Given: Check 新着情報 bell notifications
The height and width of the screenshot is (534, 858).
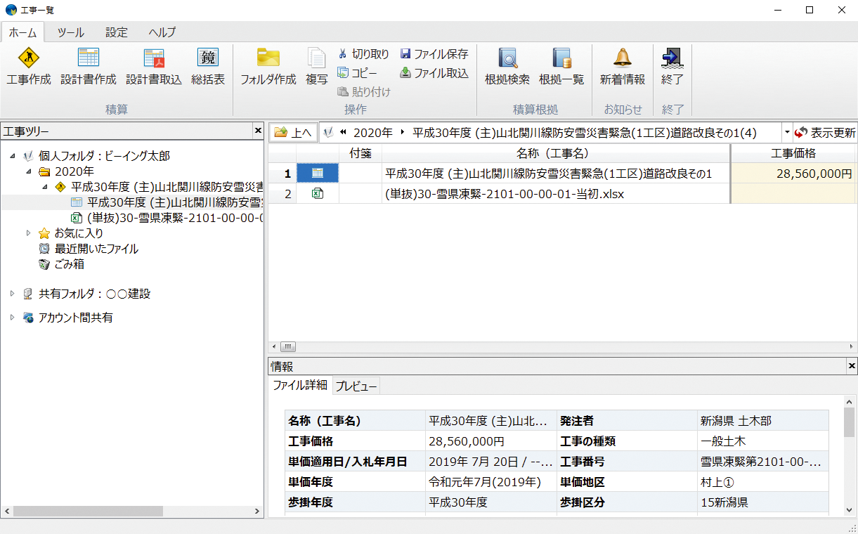Looking at the screenshot, I should pos(622,58).
